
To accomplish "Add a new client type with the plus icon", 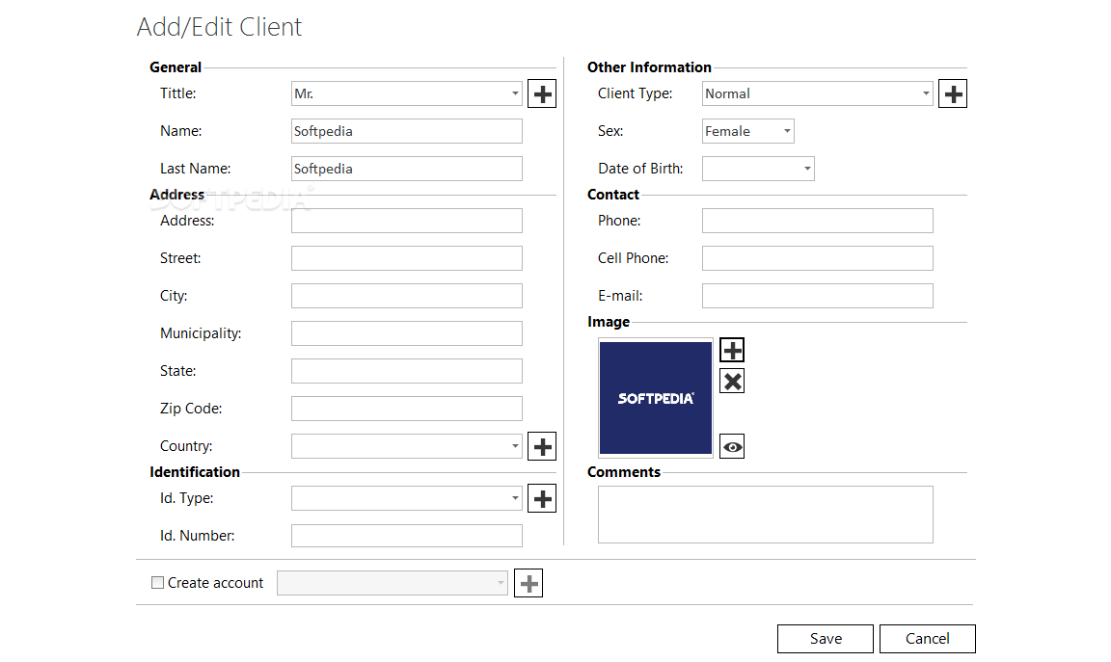I will pyautogui.click(x=953, y=93).
